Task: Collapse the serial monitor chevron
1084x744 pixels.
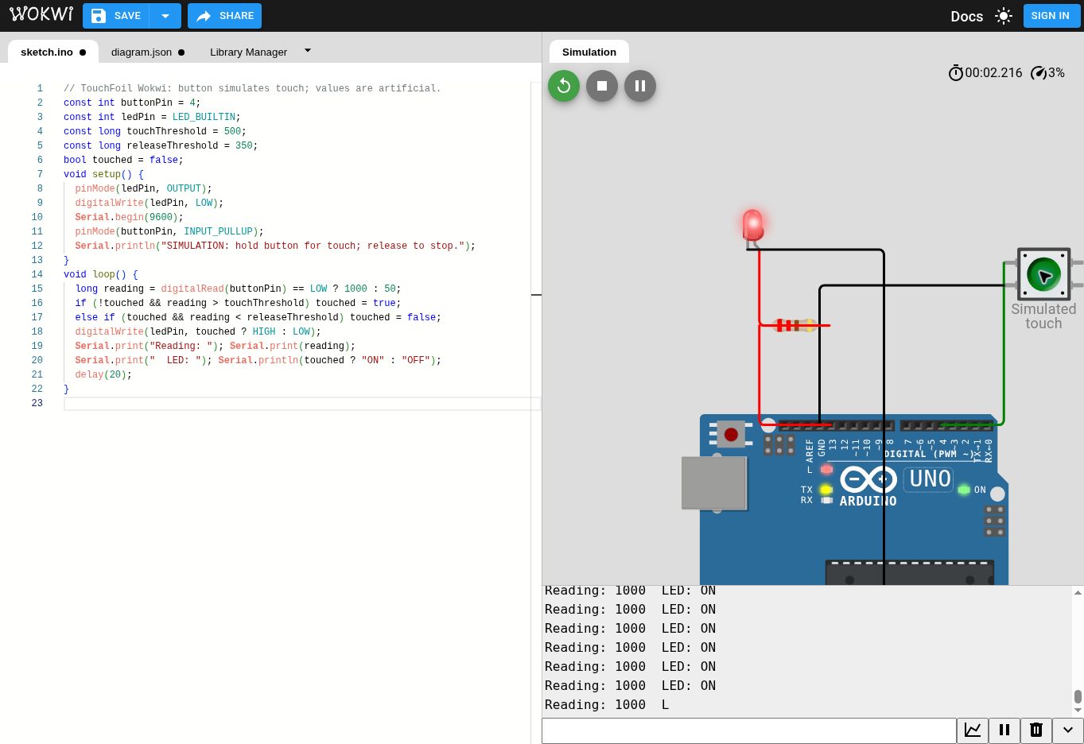Action: point(1068,730)
